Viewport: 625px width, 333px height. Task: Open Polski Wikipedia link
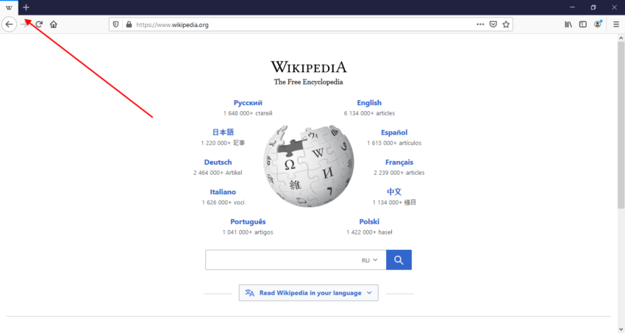pos(369,221)
